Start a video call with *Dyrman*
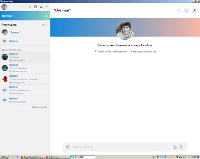 coord(179,10)
